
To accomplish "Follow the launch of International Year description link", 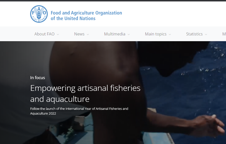I will tap(79, 111).
